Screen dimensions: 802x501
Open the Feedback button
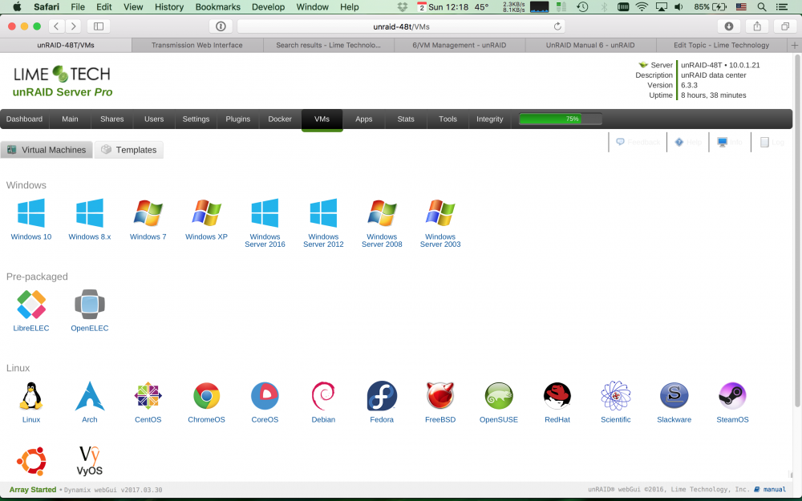coord(638,142)
